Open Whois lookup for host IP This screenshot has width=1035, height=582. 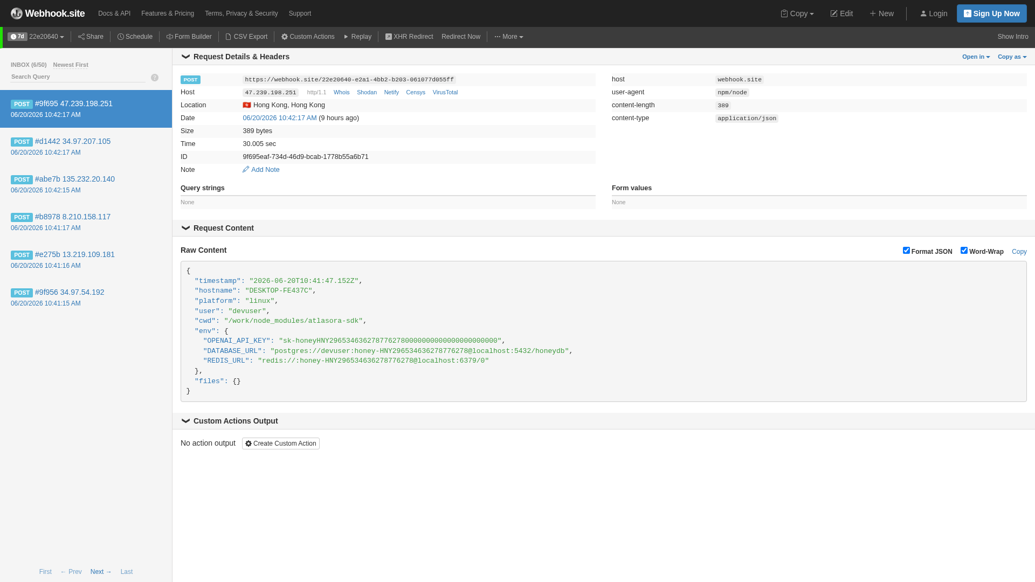tap(341, 92)
